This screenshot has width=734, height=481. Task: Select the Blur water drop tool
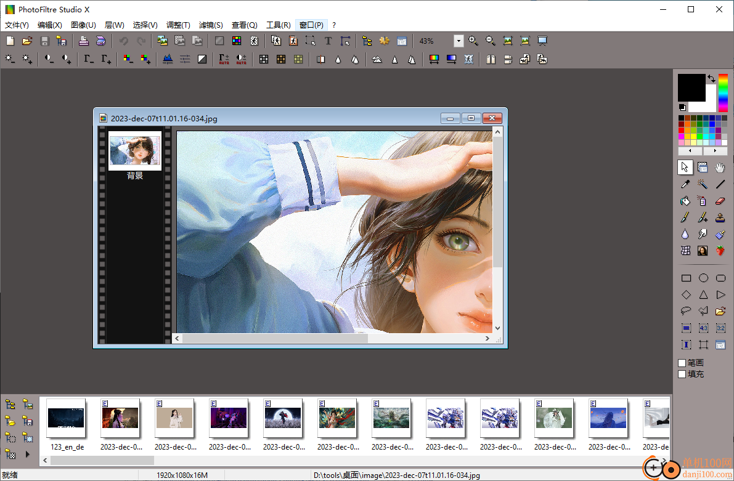coord(685,234)
